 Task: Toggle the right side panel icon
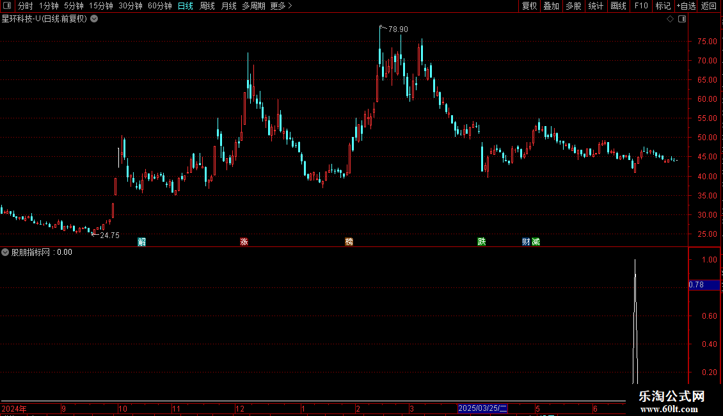pos(682,19)
